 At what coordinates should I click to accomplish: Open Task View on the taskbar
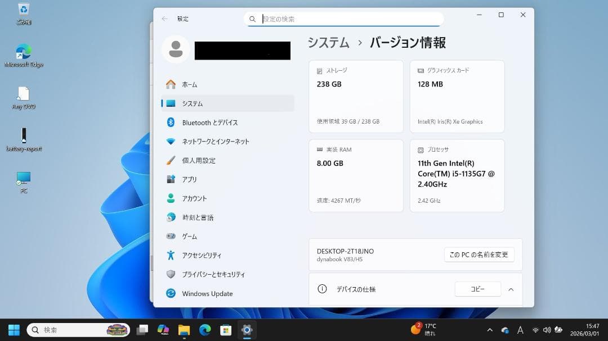(x=142, y=330)
